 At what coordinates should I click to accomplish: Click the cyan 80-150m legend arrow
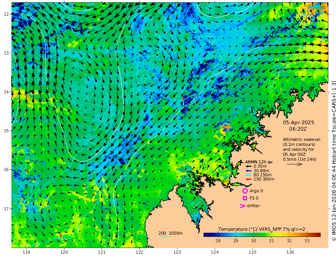pos(249,175)
